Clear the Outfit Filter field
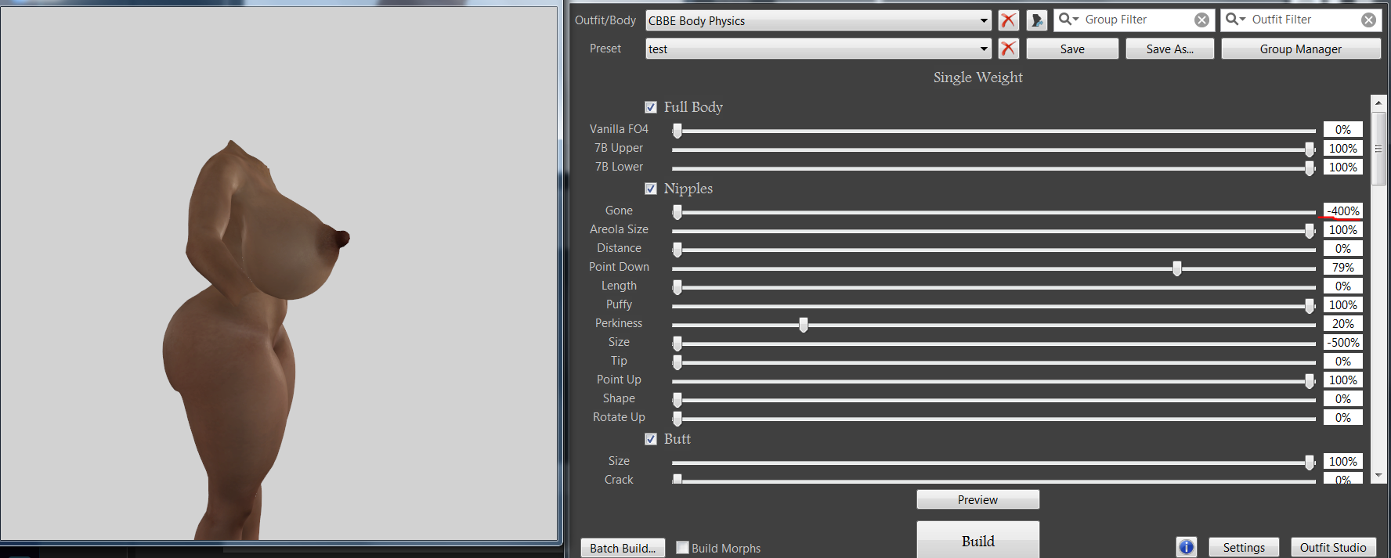The image size is (1391, 558). (x=1368, y=20)
